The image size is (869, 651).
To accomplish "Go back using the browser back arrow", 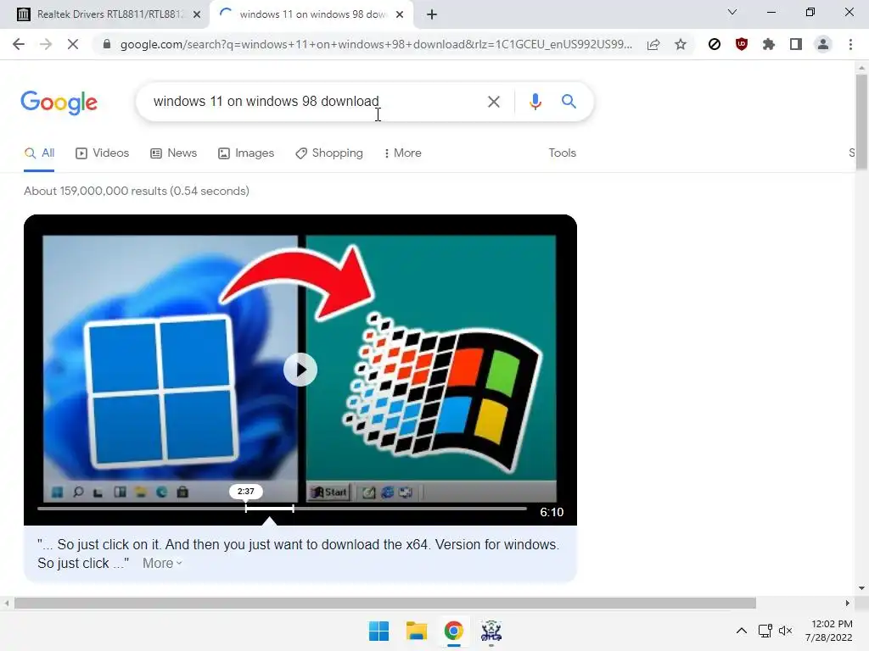I will (19, 44).
